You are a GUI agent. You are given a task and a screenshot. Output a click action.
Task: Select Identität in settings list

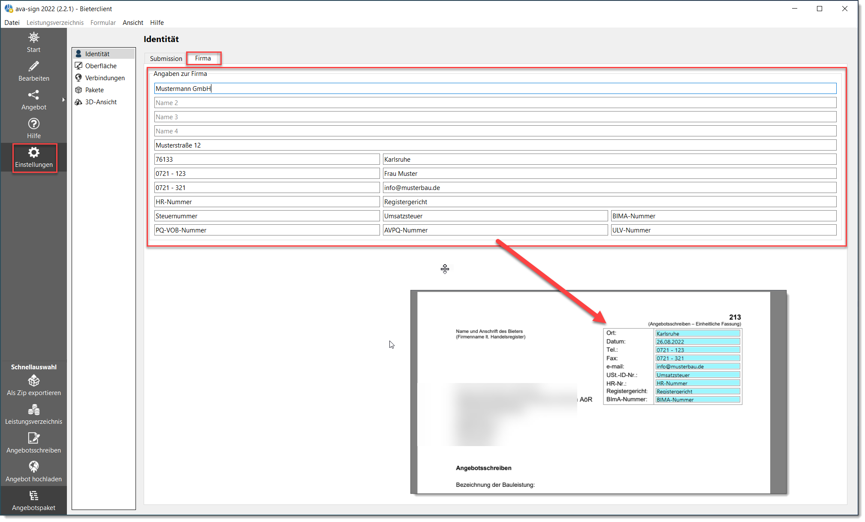coord(103,54)
